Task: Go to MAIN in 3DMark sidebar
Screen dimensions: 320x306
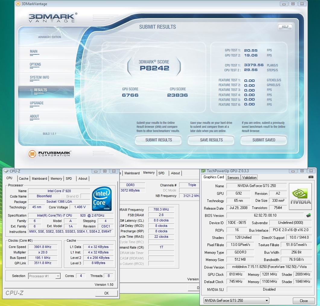Action: click(x=34, y=51)
